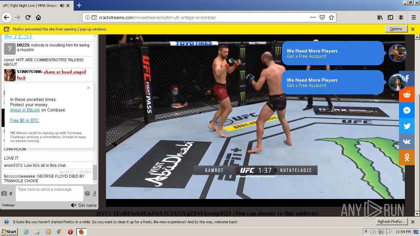Share via Facebook Messenger
The width and height of the screenshot is (420, 236).
tap(407, 110)
